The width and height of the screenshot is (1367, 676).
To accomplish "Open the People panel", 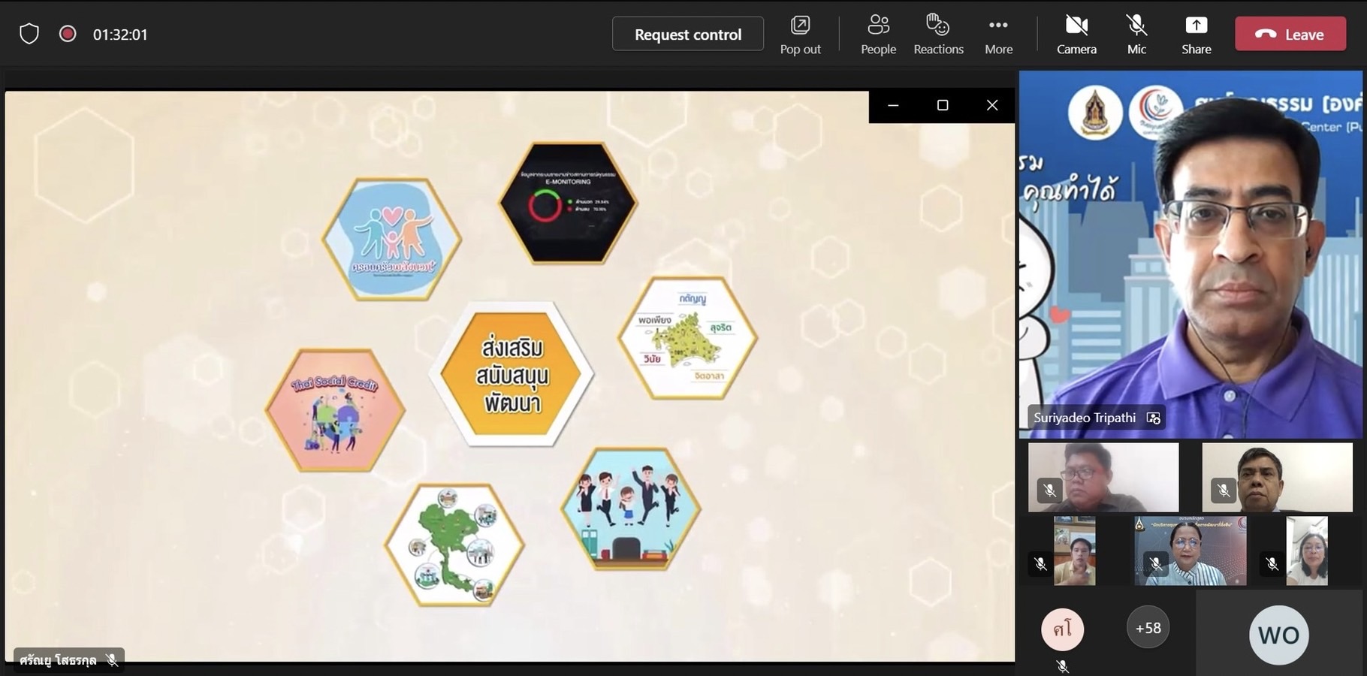I will [x=878, y=35].
